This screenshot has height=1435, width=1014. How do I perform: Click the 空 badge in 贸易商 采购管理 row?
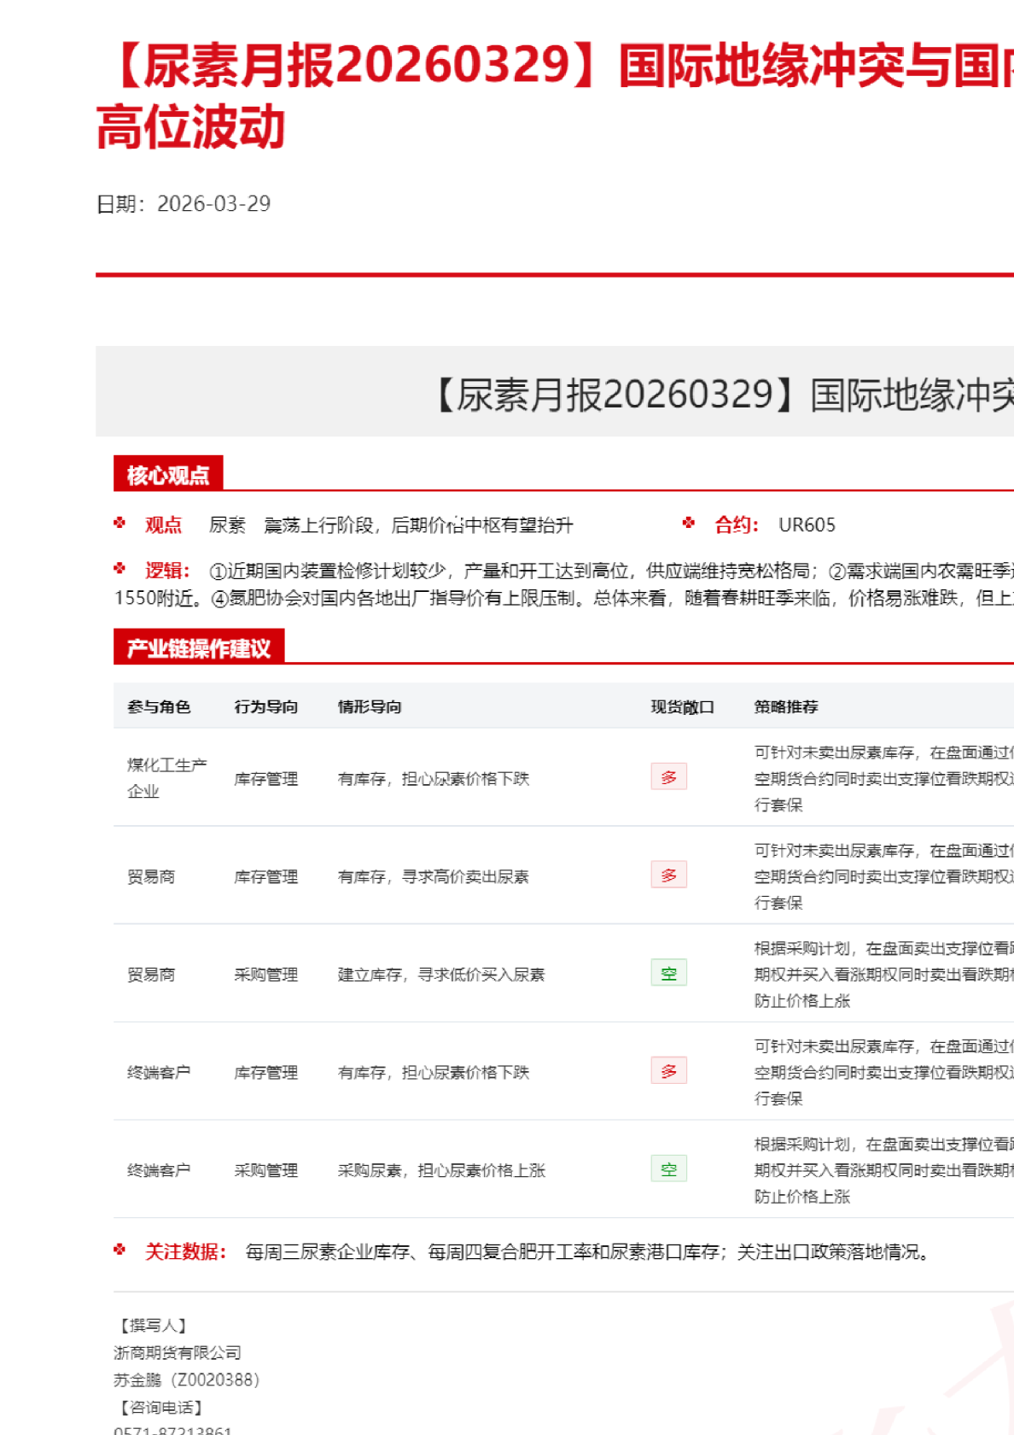(668, 974)
